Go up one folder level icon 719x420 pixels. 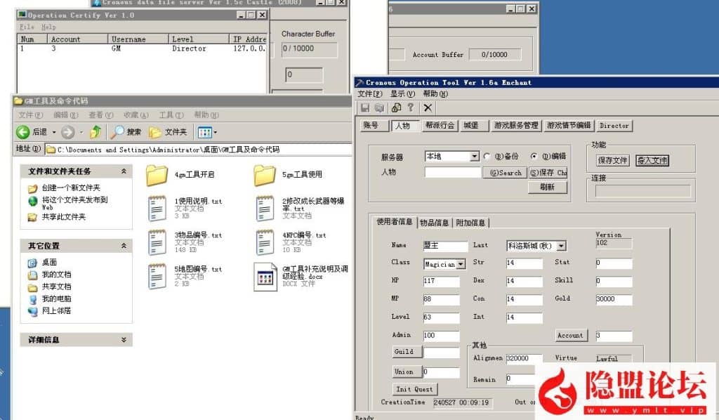coord(95,132)
